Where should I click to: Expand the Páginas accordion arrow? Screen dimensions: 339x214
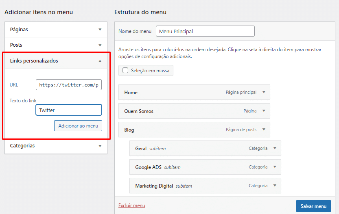[x=100, y=30]
